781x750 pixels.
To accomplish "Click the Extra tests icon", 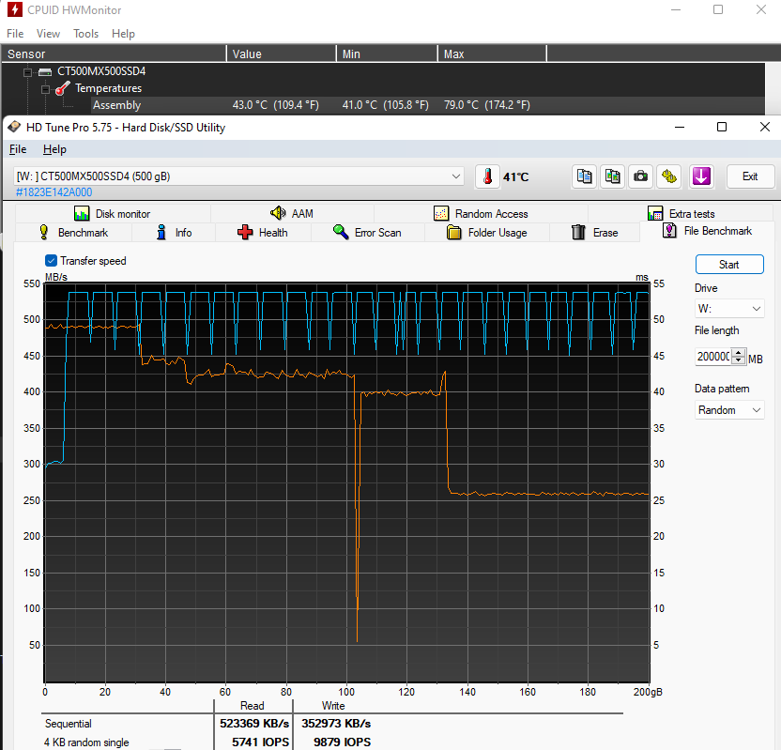I will [x=655, y=214].
